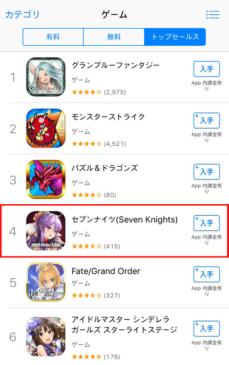Tap the Fate/Grand Order app icon
Viewport: 229px width, 365px height.
click(46, 282)
